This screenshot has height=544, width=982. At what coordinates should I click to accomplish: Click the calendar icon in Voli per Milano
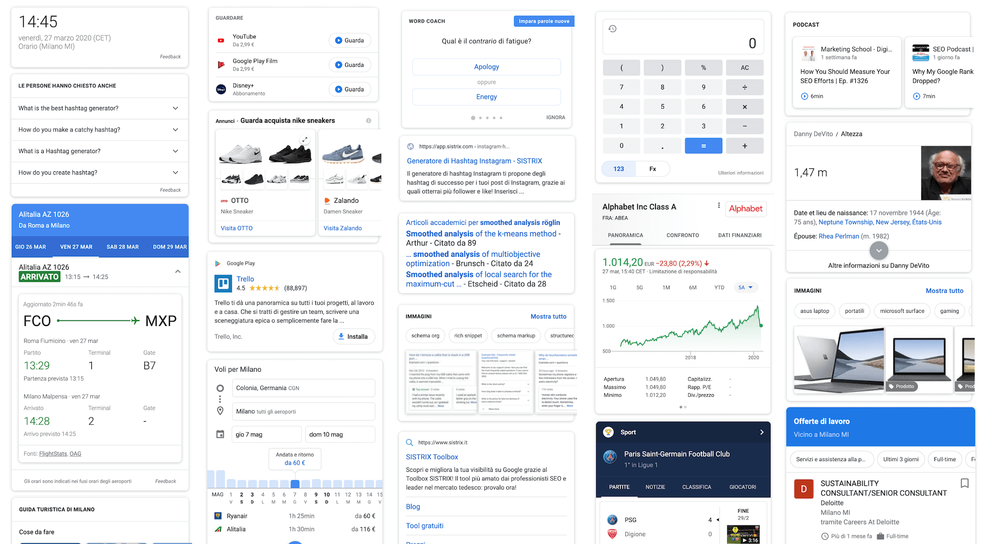click(x=220, y=434)
